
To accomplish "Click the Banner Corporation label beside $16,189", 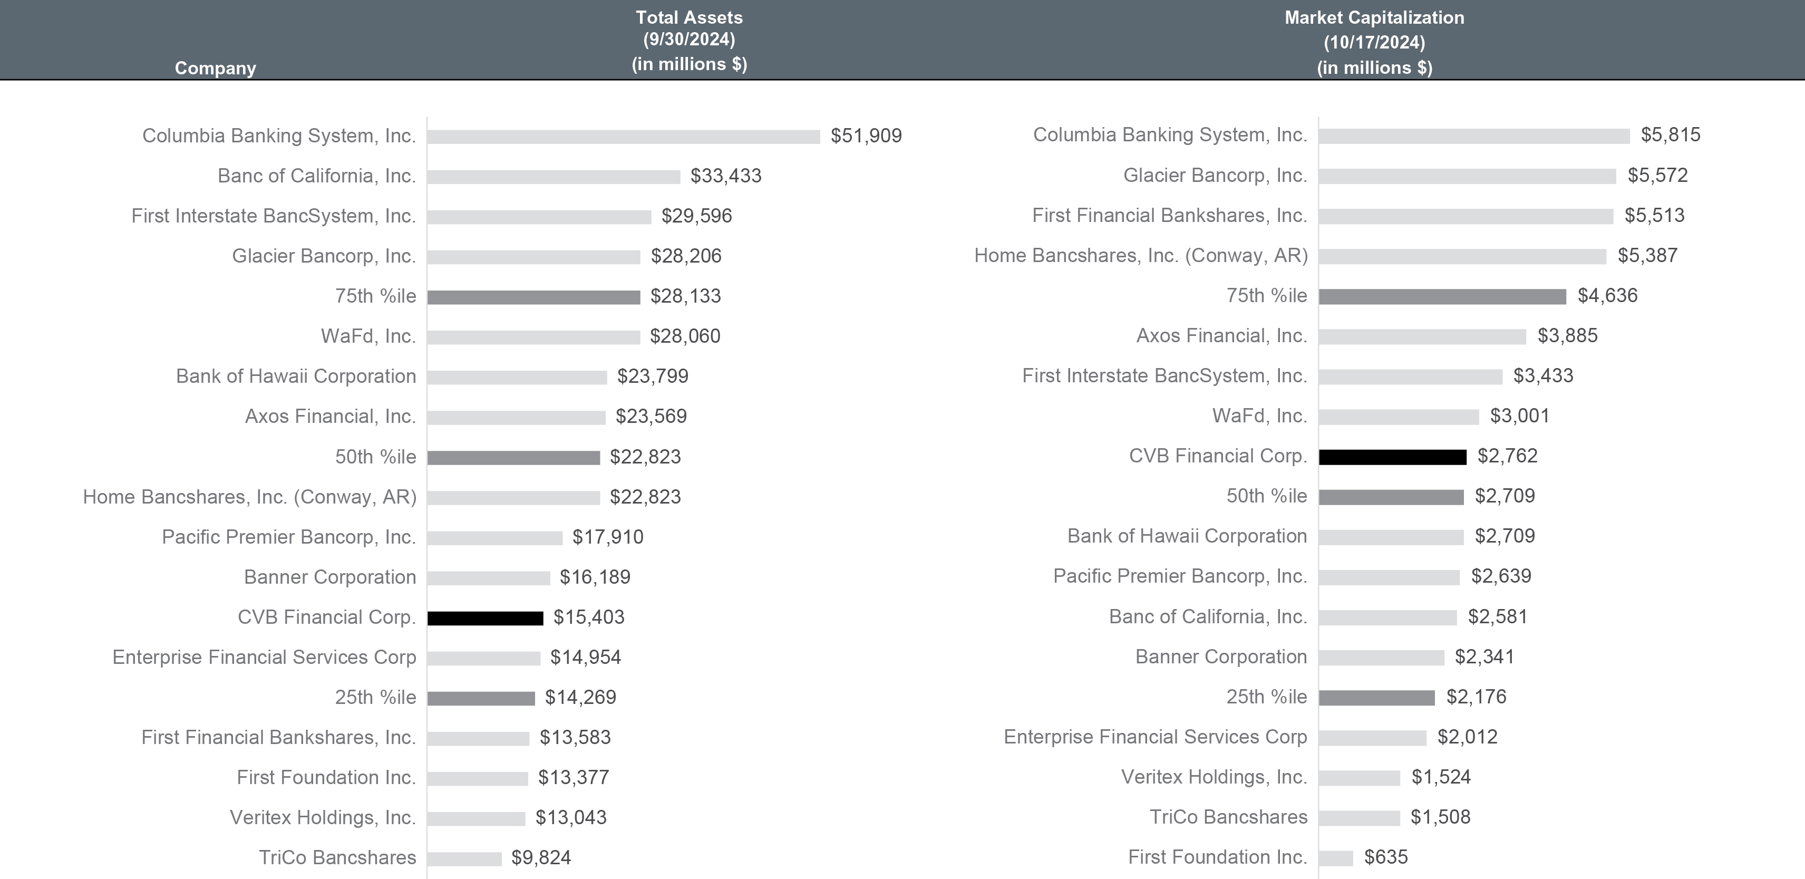I will [329, 577].
